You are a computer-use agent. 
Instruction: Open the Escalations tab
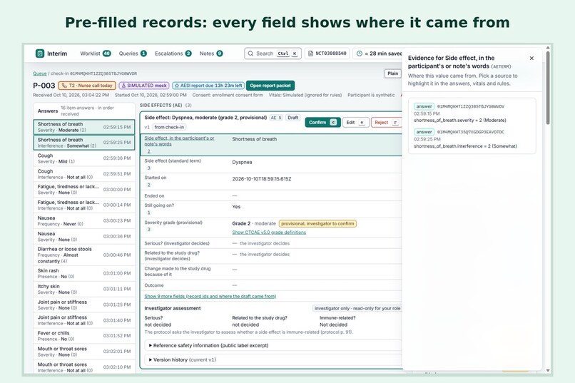173,53
